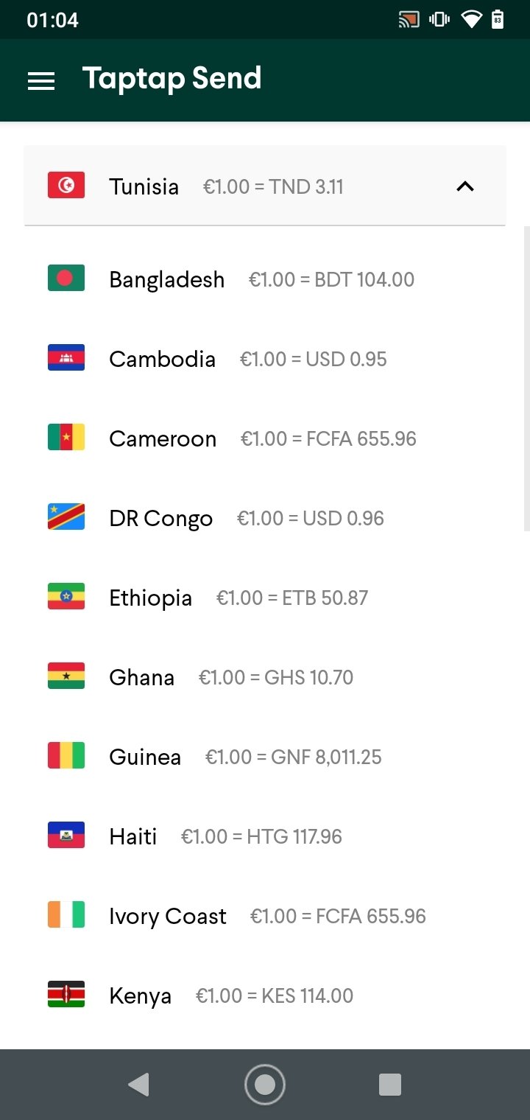Tap the Ethiopia flag icon
The image size is (530, 1120).
pyautogui.click(x=66, y=597)
